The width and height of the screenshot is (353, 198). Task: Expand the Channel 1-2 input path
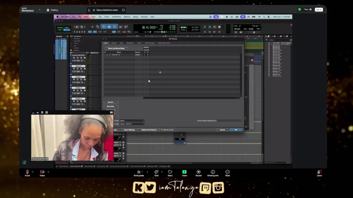pos(110,55)
